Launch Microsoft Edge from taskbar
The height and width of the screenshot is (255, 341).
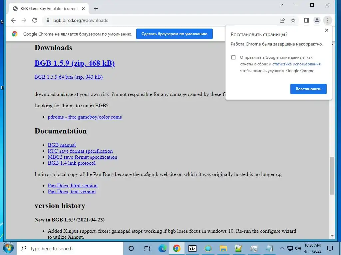pyautogui.click(x=162, y=248)
